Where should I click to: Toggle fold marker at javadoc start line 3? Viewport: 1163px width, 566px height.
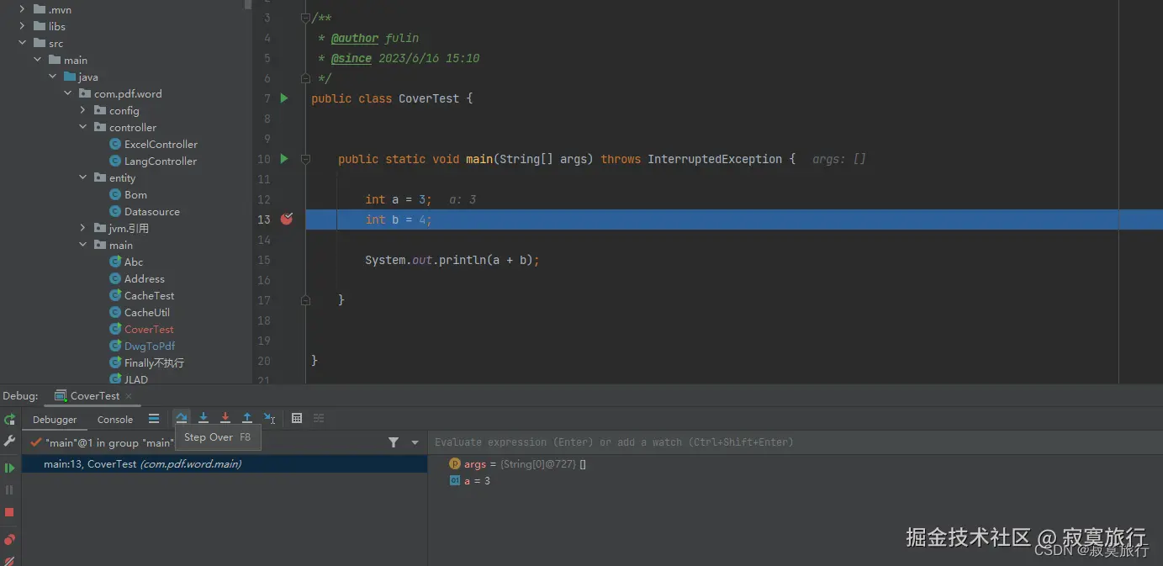(x=305, y=18)
